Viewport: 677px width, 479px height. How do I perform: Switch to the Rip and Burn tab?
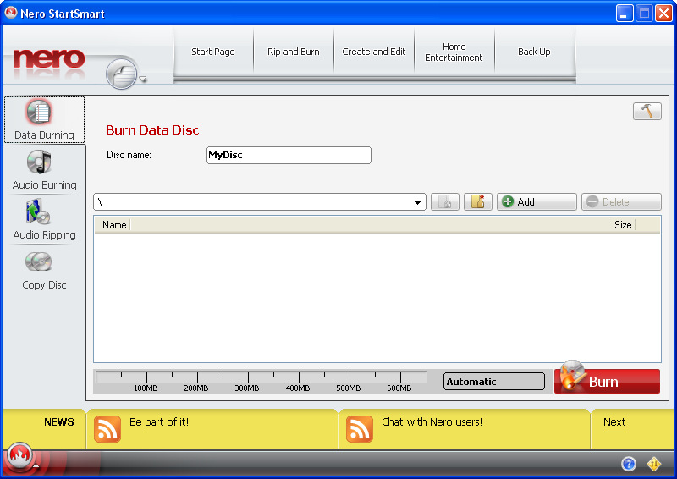pos(294,52)
